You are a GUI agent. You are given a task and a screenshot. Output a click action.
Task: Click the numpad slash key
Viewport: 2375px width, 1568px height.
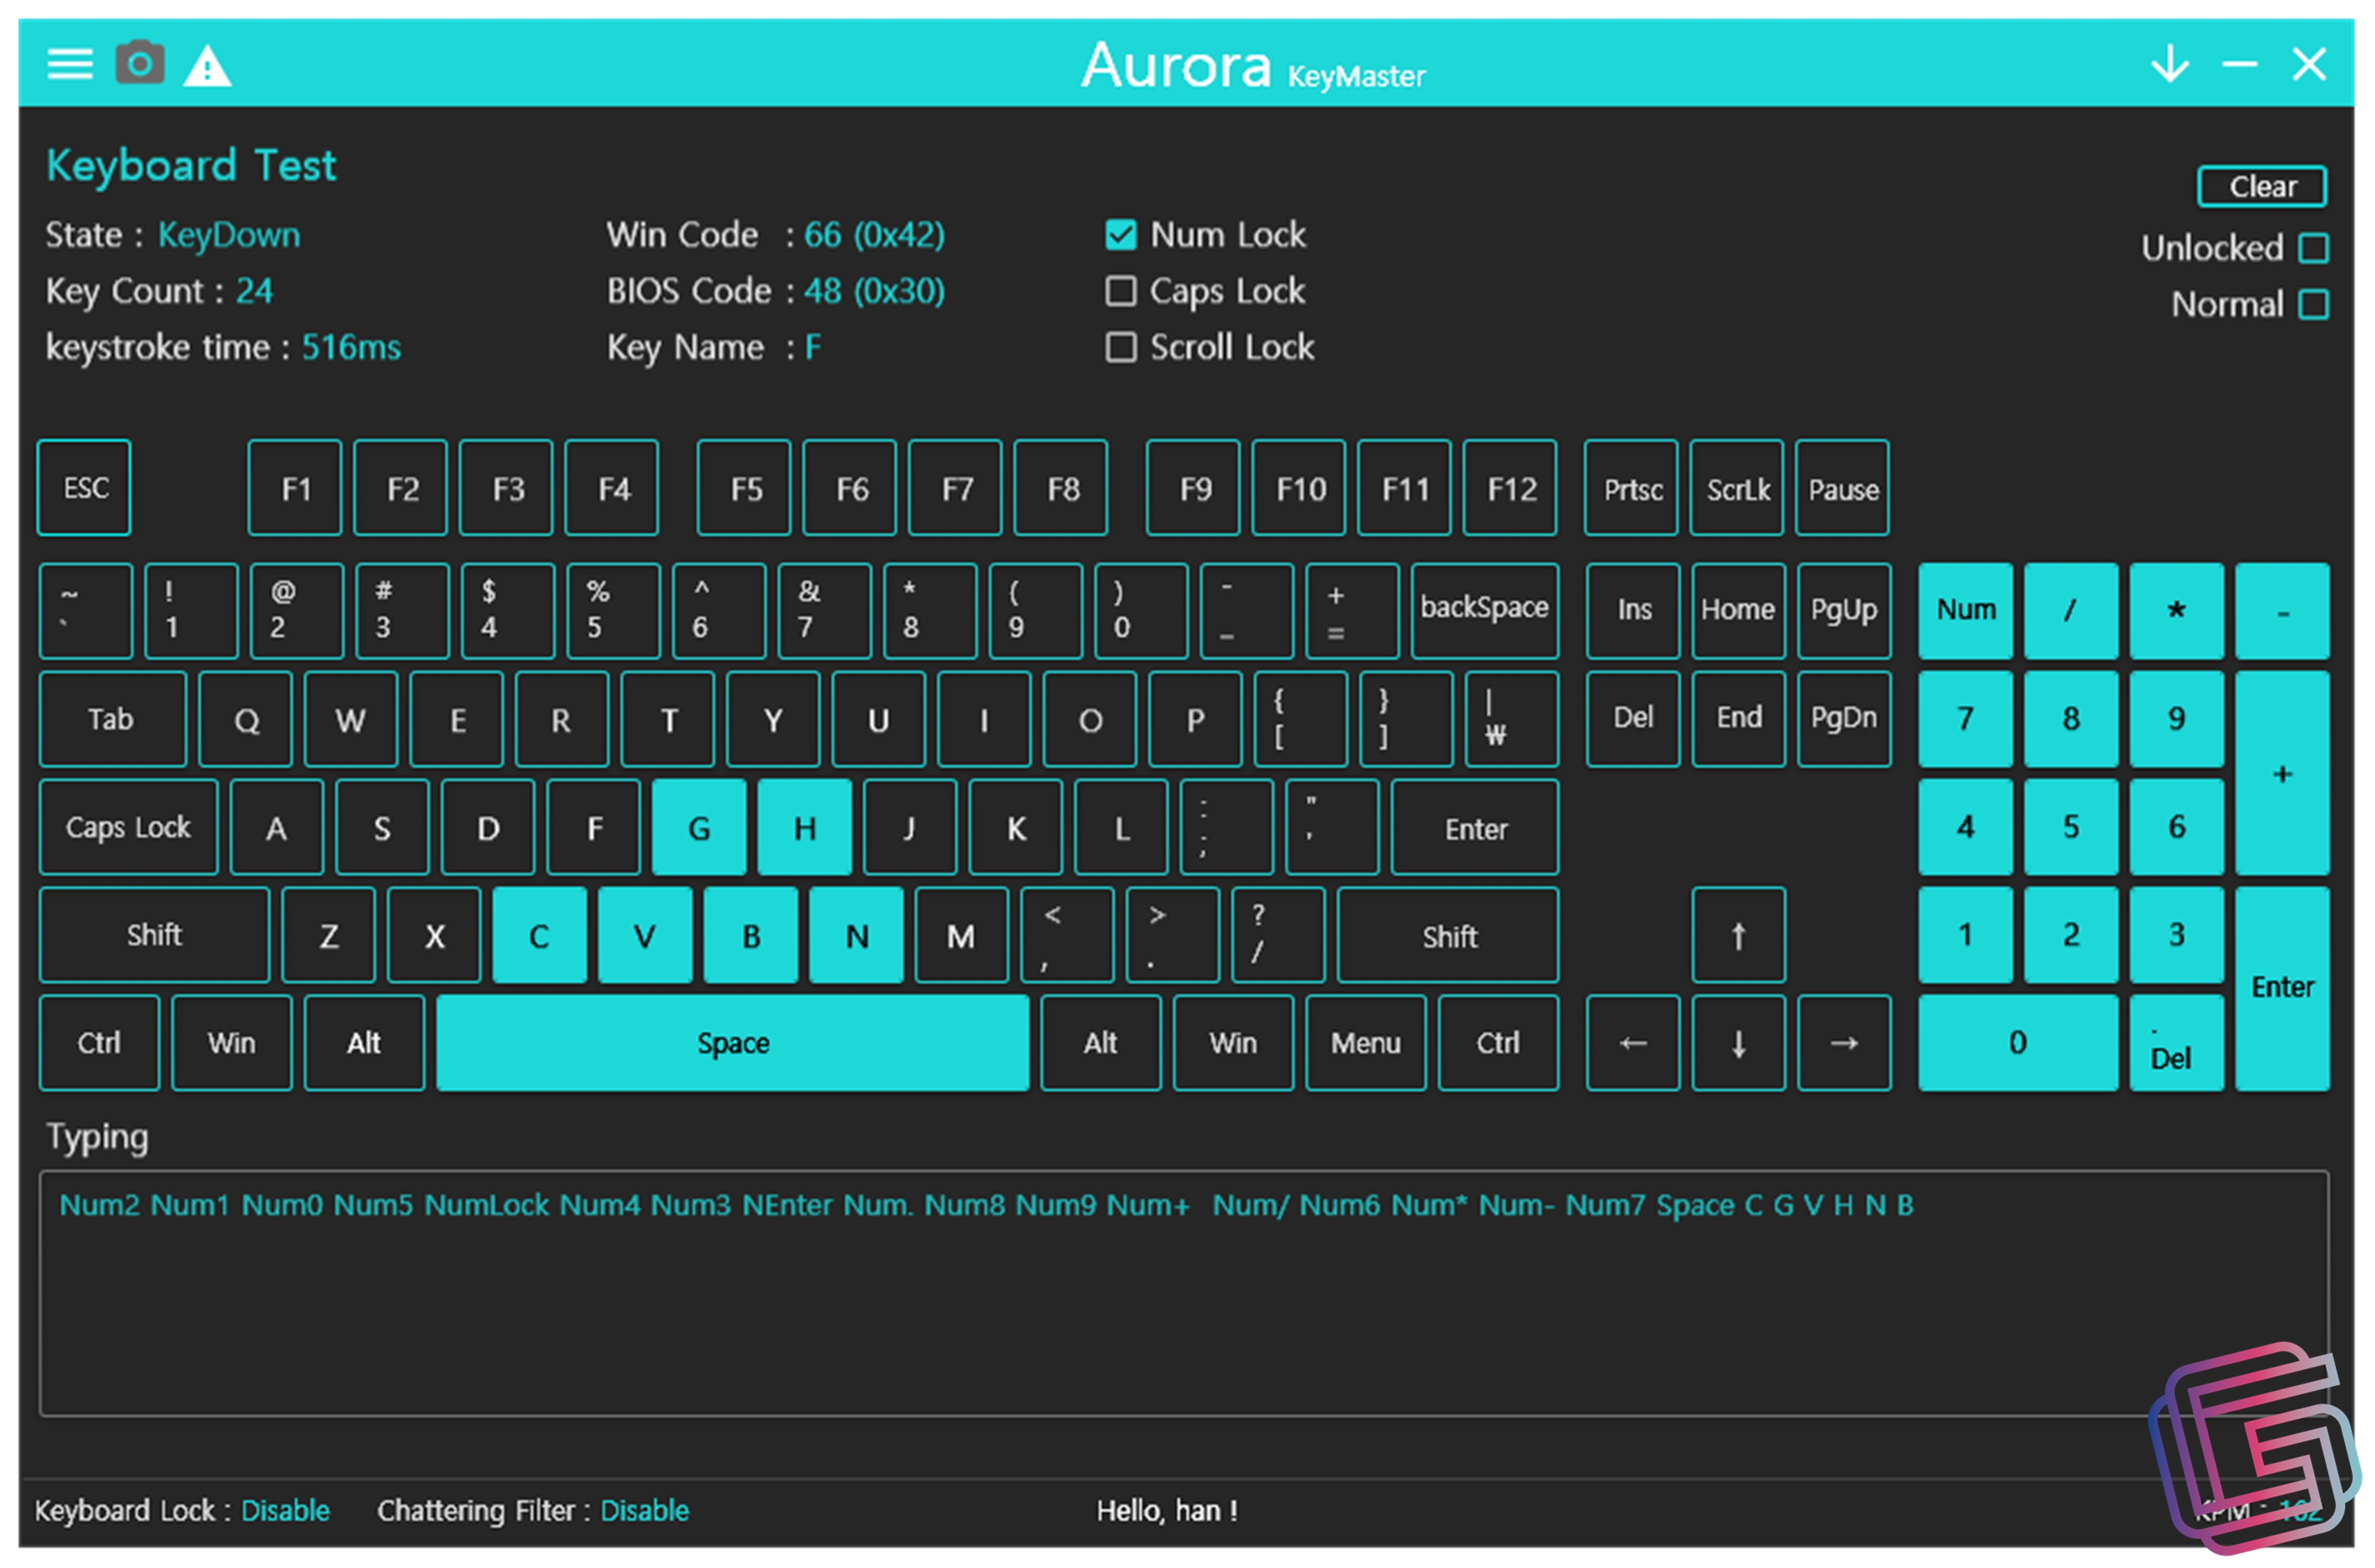point(2070,611)
